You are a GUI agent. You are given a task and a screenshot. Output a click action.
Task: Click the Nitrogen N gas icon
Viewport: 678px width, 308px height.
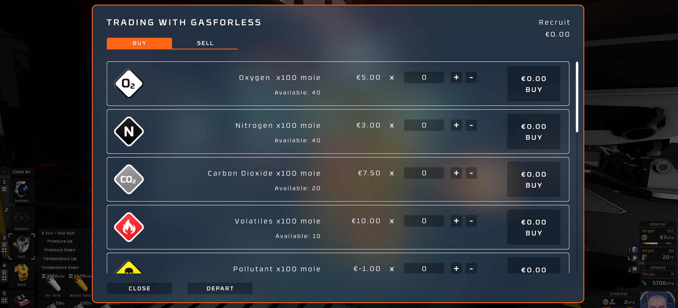click(x=128, y=131)
